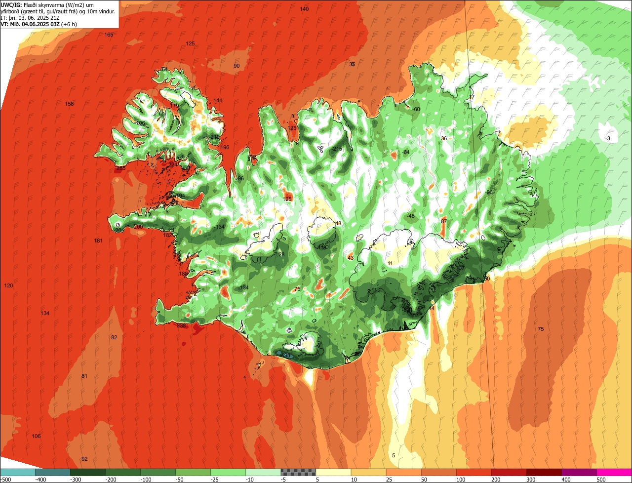Click the map value 196
The image size is (632, 483).
(225, 147)
